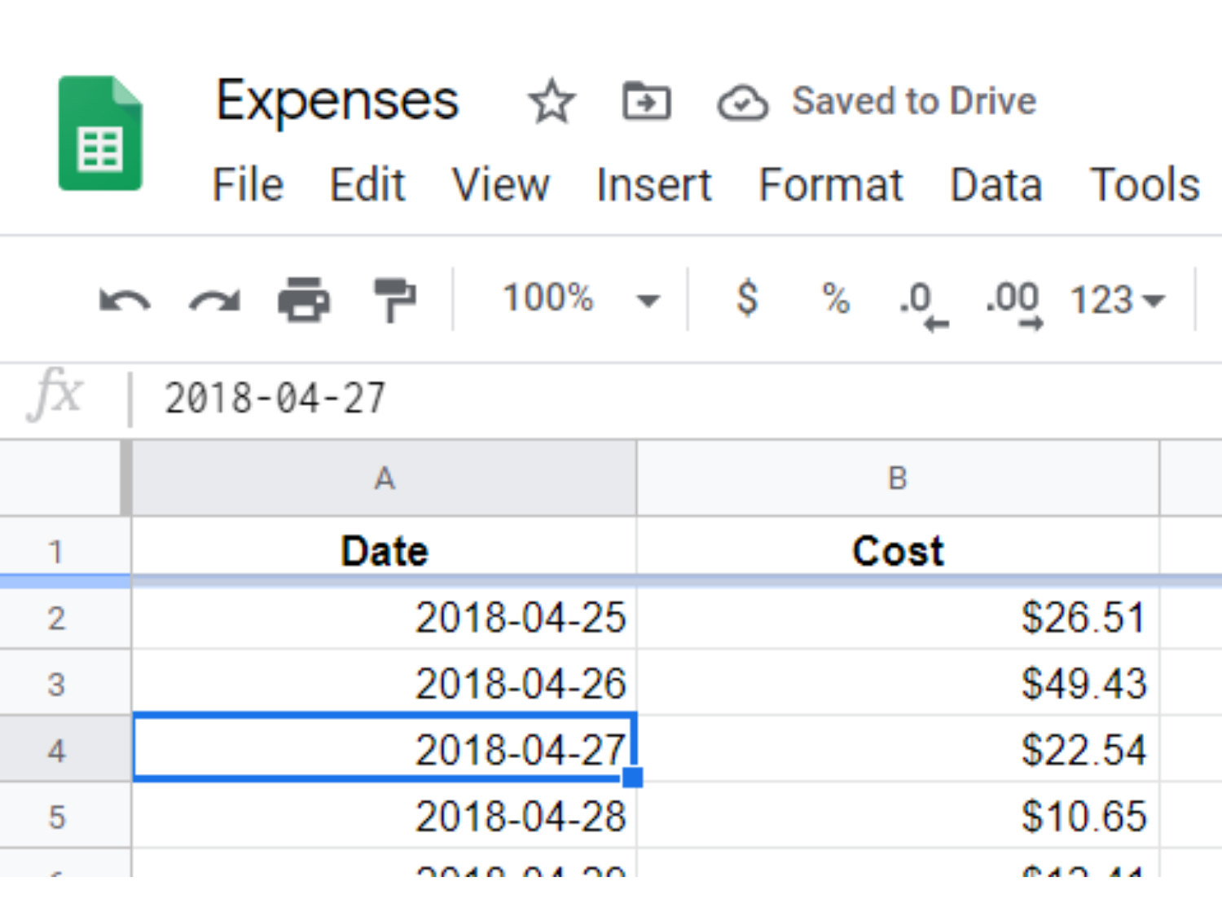Open the 123 more formats dropdown
The image size is (1222, 917).
pyautogui.click(x=1118, y=300)
